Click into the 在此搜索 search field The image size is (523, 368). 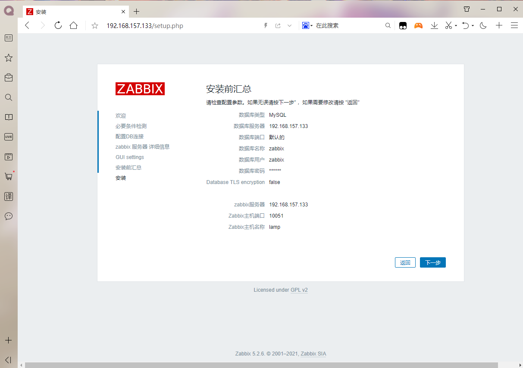click(348, 26)
